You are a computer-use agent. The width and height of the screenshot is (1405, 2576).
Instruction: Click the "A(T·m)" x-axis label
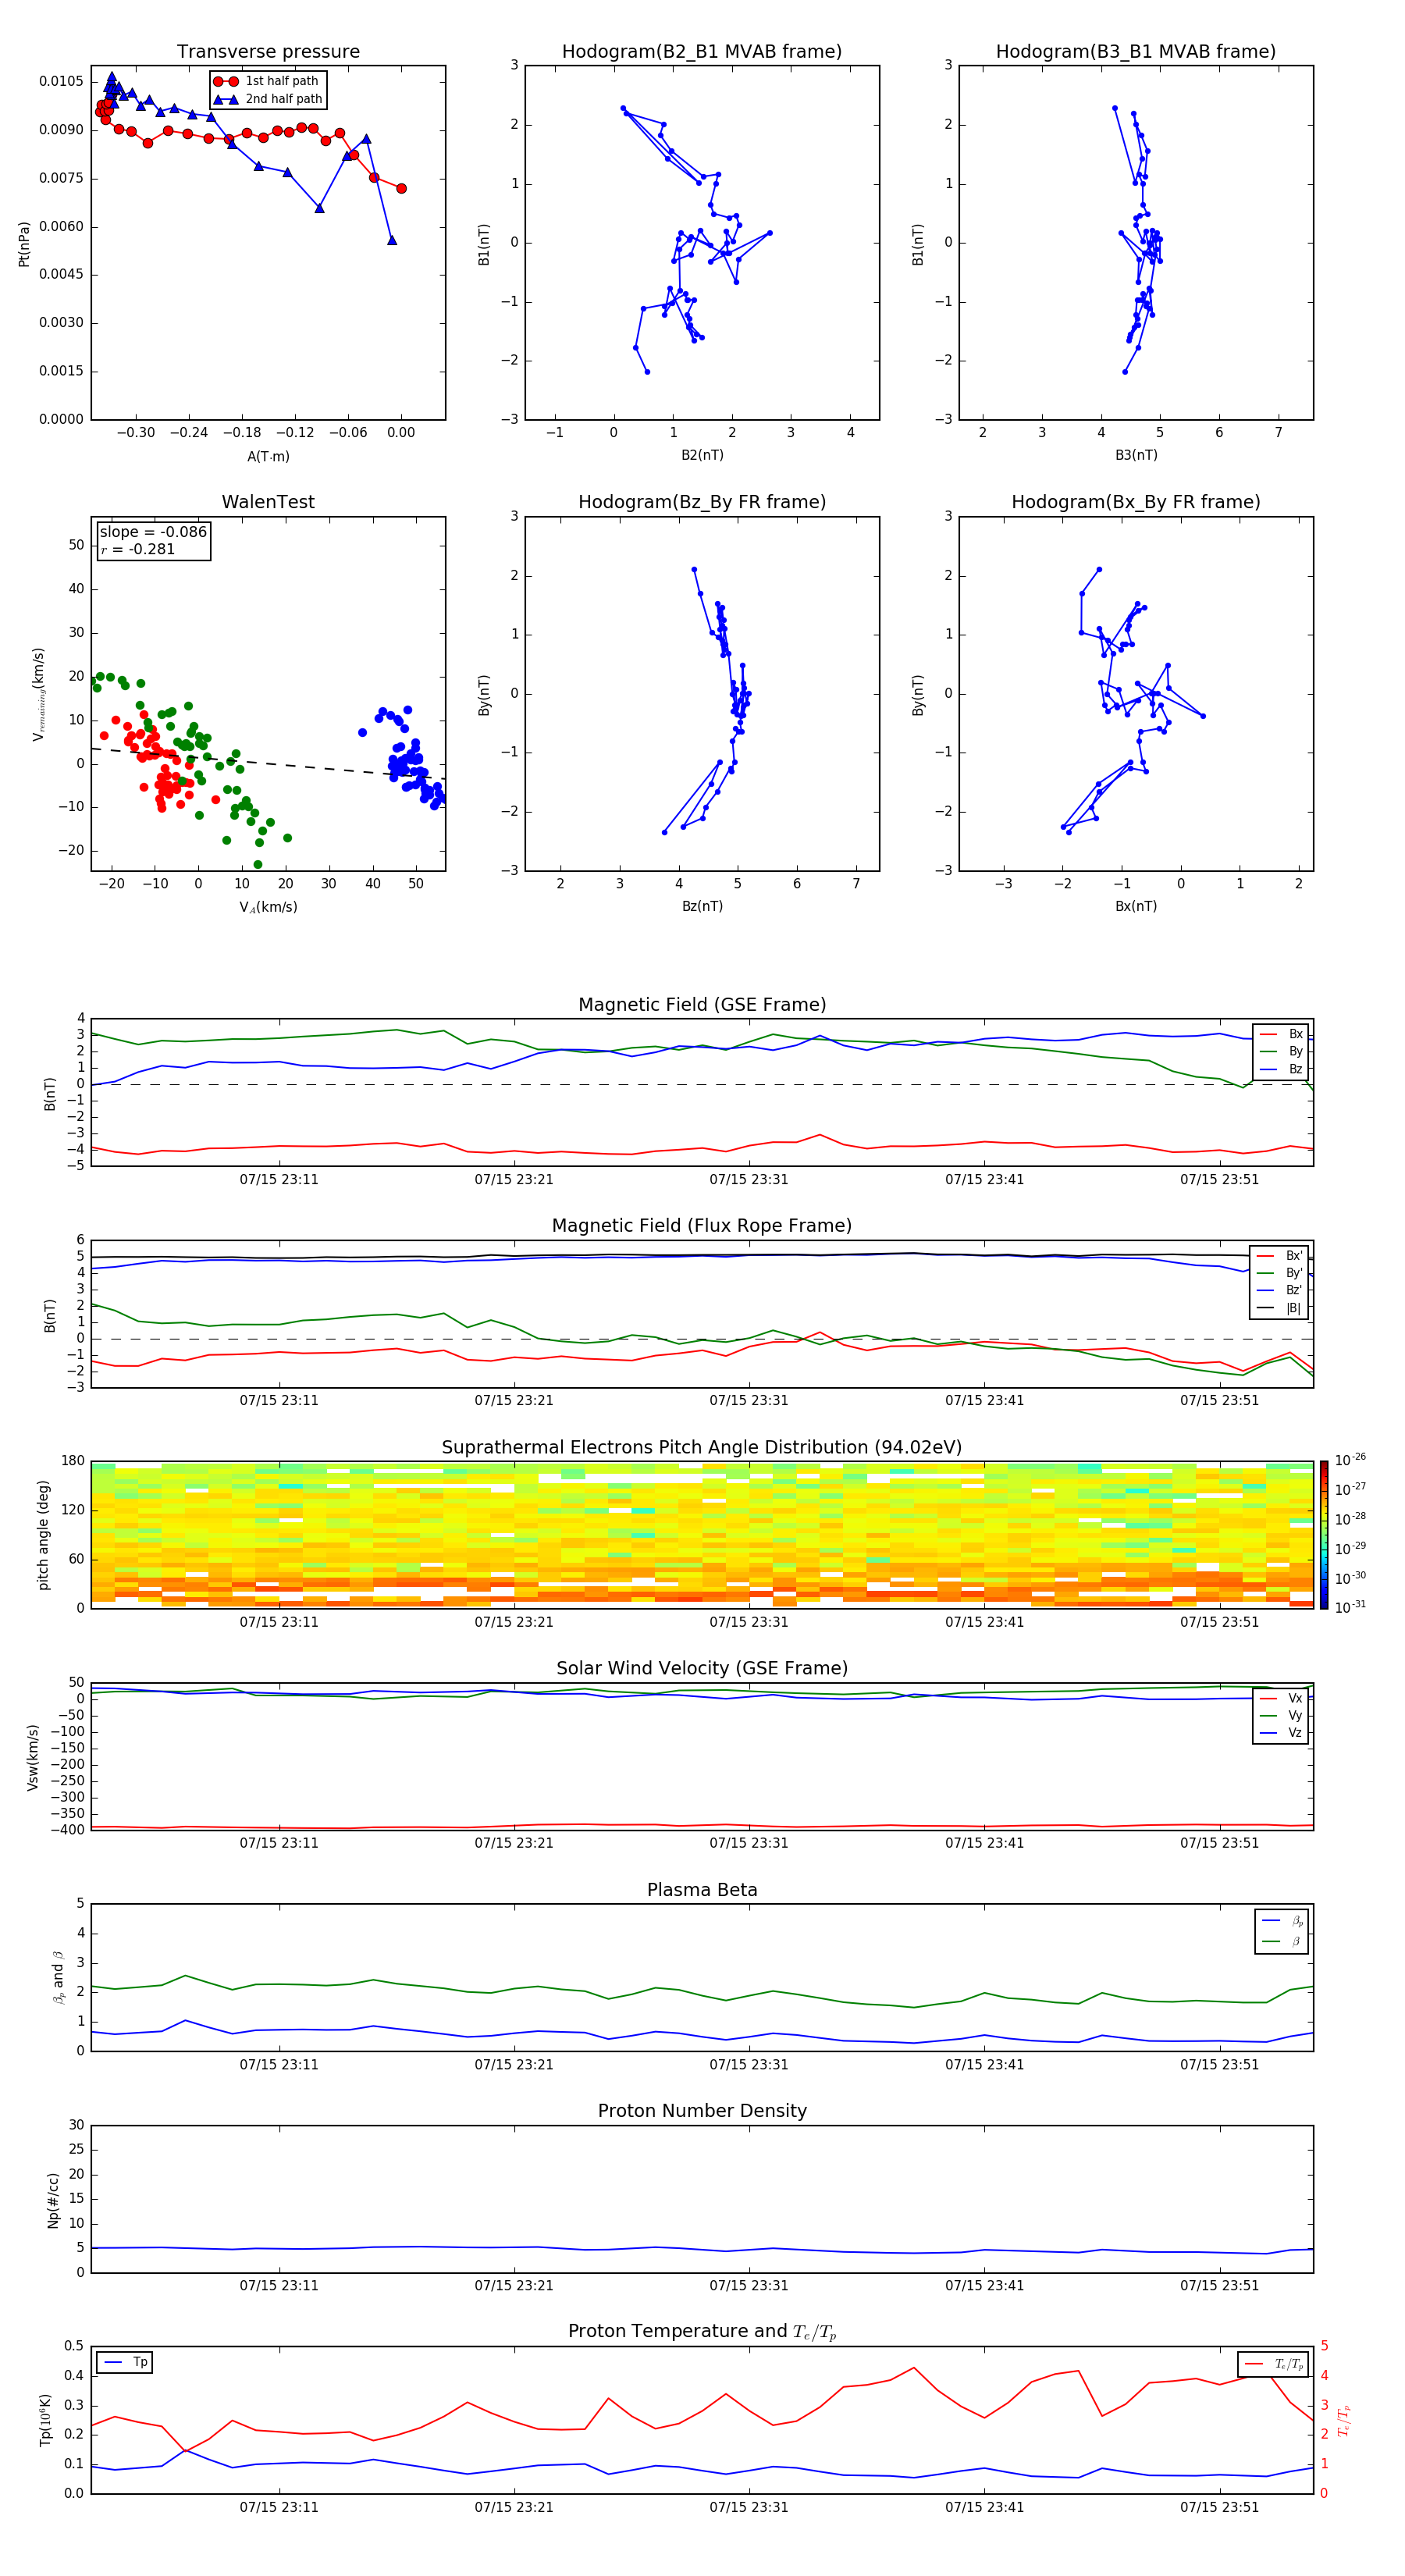click(268, 456)
